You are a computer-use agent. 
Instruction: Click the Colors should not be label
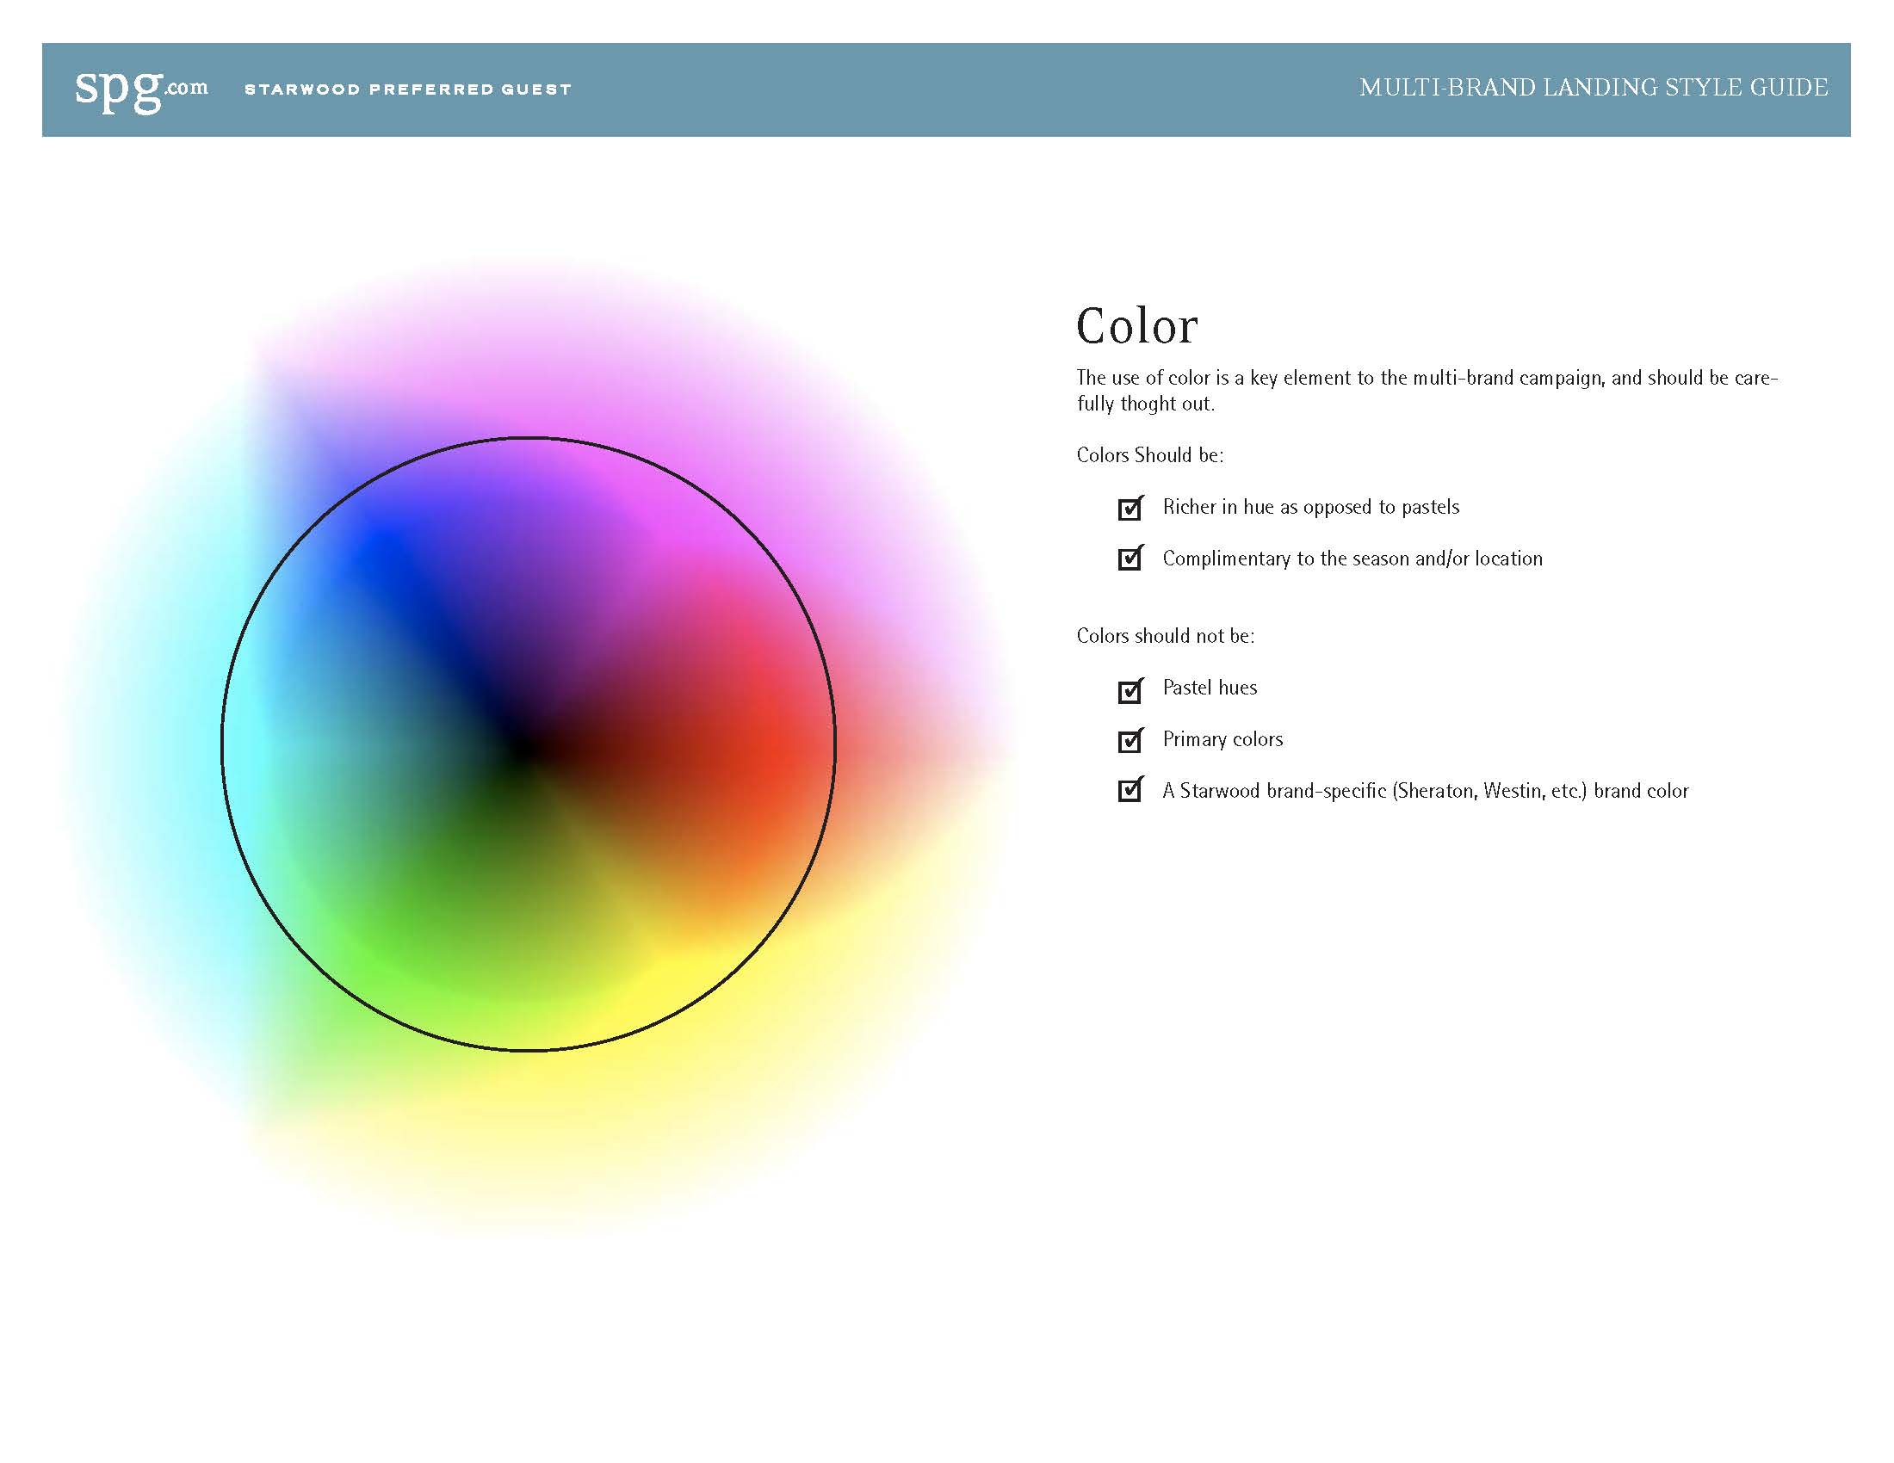tap(1165, 636)
